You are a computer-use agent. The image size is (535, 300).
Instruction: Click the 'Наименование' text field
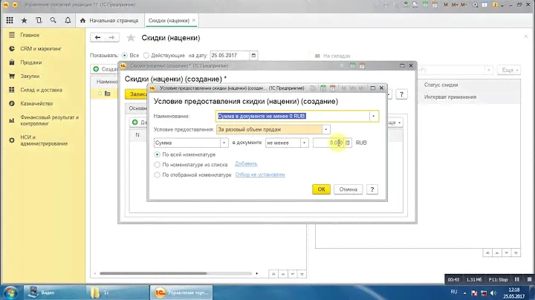click(x=292, y=116)
